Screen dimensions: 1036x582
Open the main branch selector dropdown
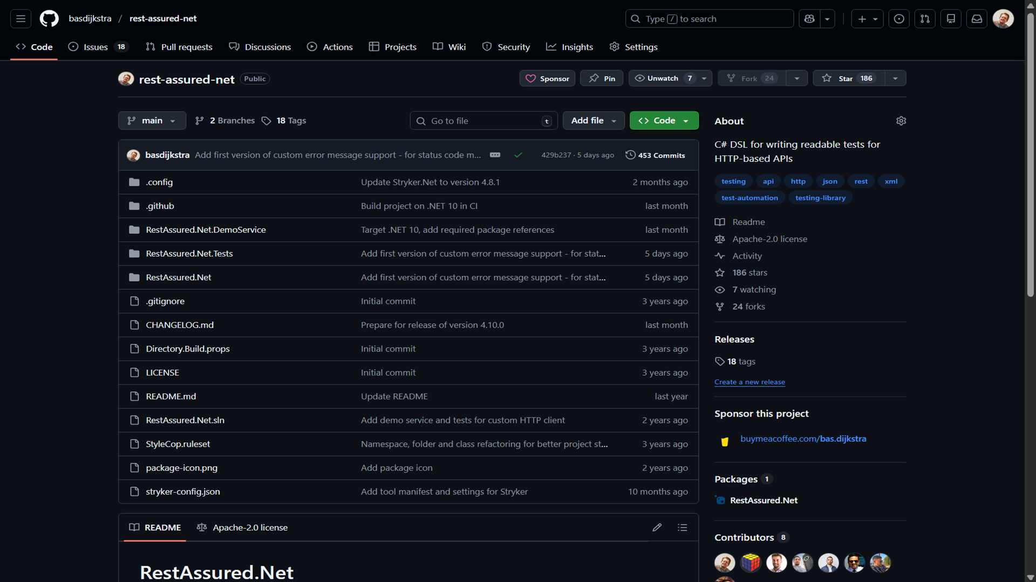point(152,120)
